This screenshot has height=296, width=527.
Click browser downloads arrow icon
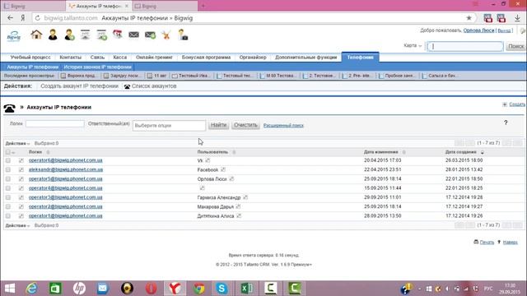pos(517,18)
